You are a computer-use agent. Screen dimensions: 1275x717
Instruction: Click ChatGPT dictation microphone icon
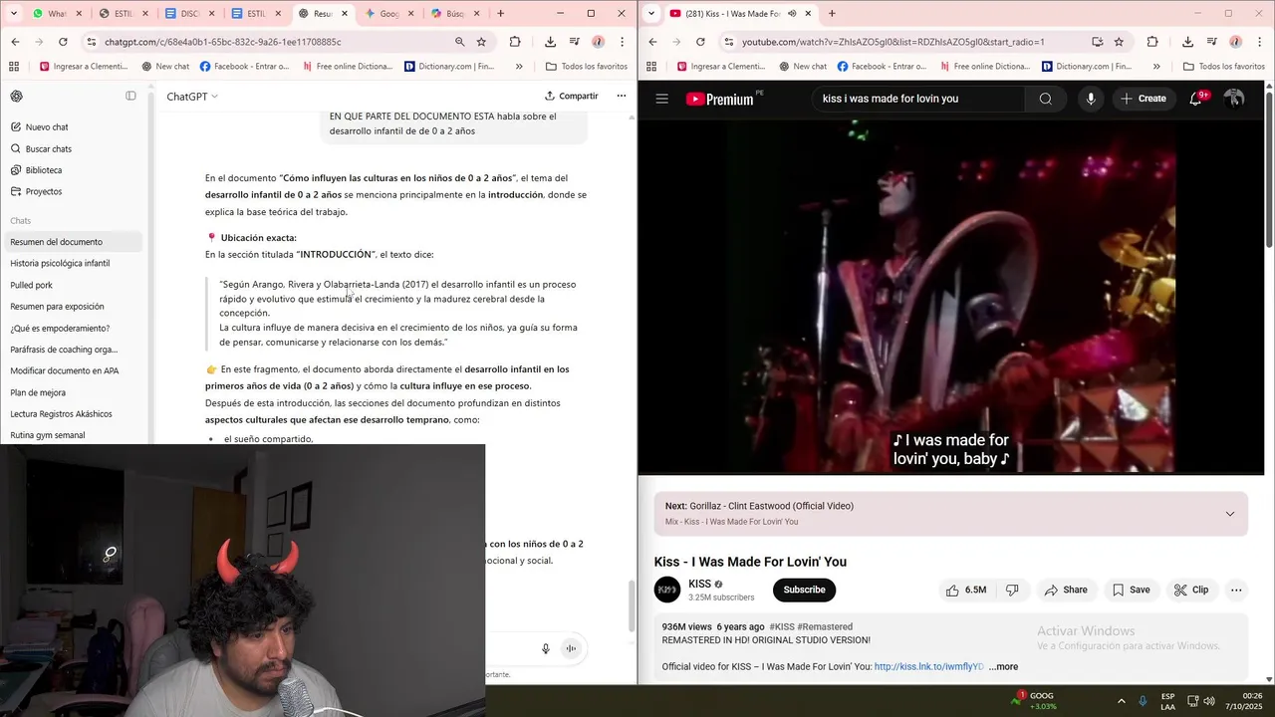[x=546, y=648]
